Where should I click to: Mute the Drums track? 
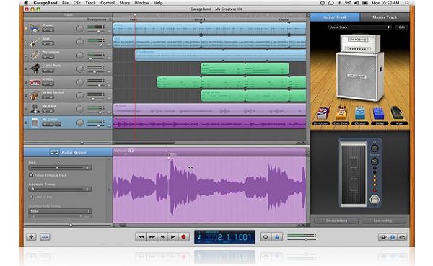coord(45,30)
